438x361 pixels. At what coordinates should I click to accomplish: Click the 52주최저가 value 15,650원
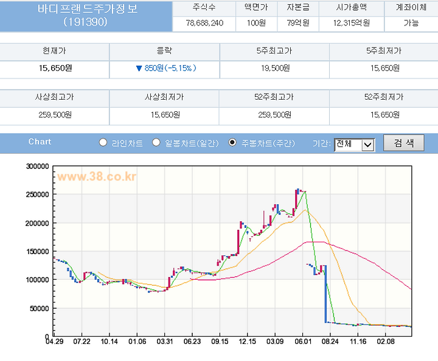tap(385, 115)
